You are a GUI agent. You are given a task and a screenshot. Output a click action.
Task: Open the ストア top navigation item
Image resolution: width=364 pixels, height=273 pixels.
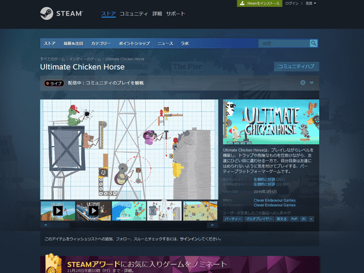pos(109,14)
